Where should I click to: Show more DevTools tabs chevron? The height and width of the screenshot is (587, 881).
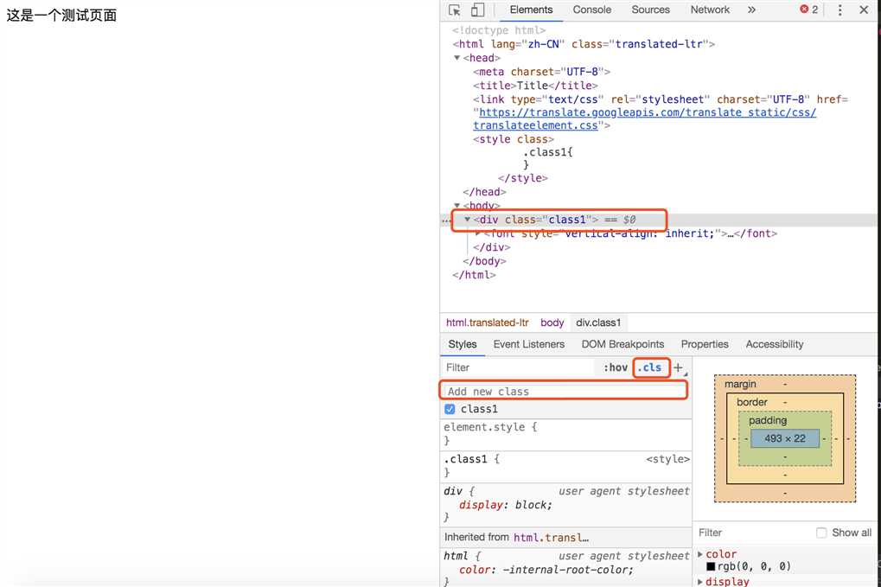[751, 10]
